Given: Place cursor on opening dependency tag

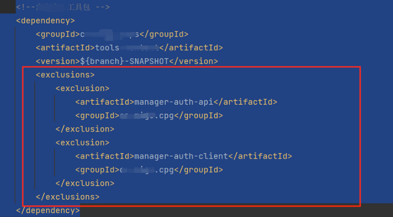Looking at the screenshot, I should pos(45,21).
